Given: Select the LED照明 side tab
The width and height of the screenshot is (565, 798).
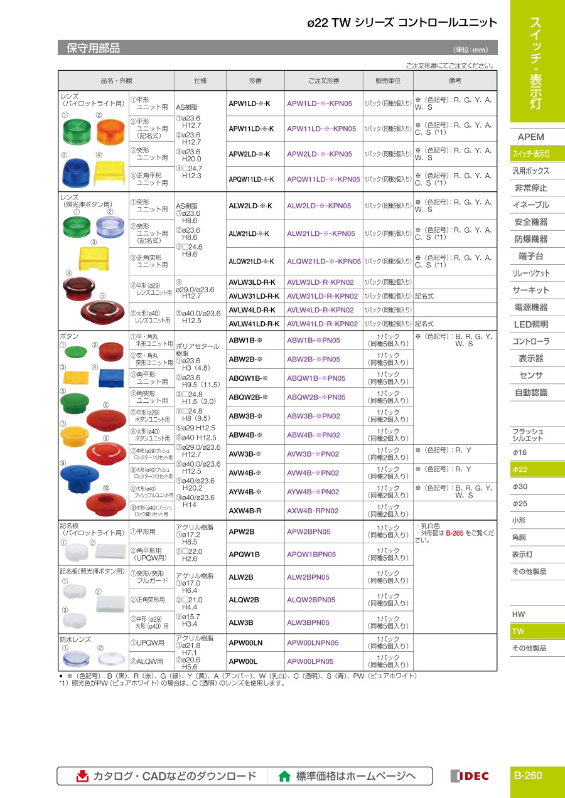Looking at the screenshot, I should (x=530, y=324).
